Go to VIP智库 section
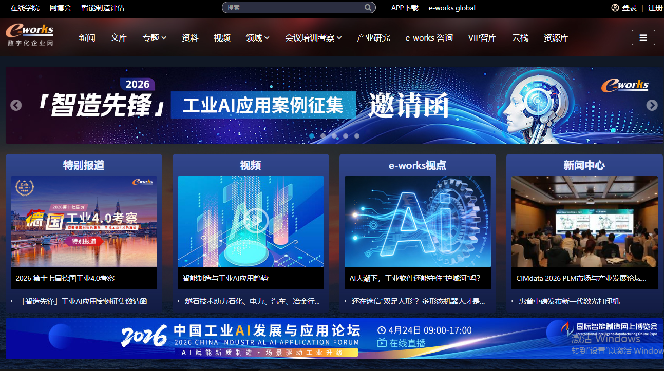This screenshot has width=664, height=371. [482, 38]
